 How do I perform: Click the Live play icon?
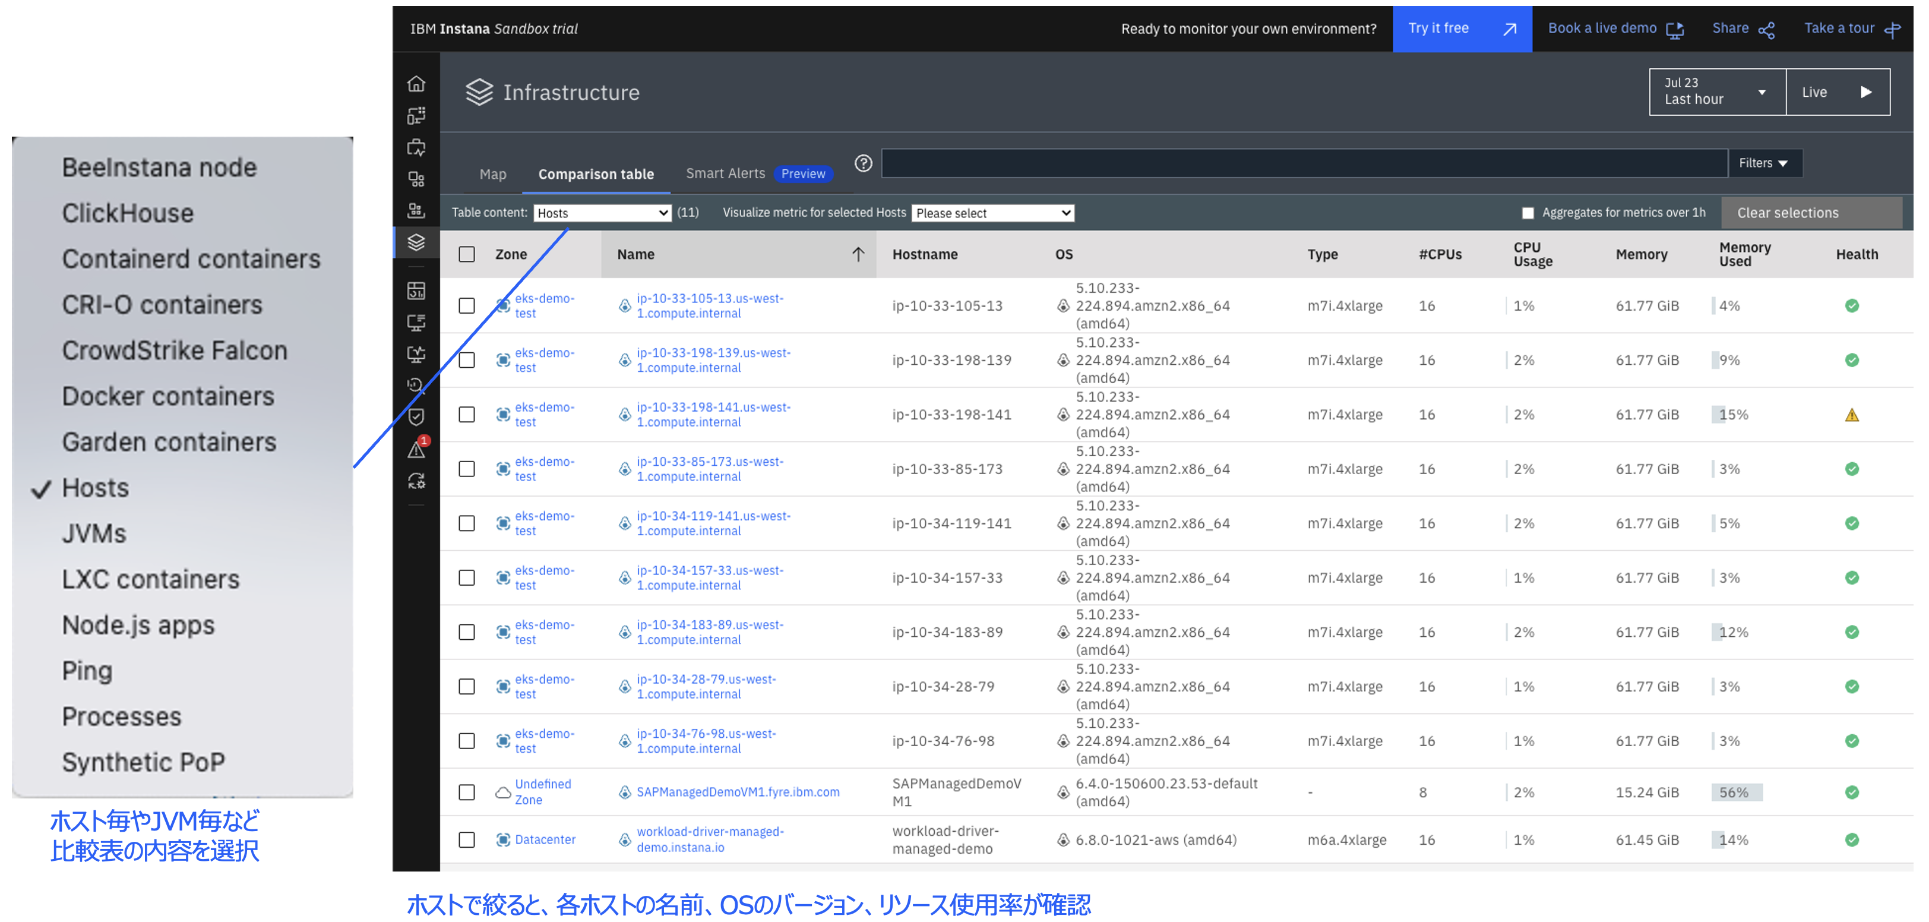(1865, 92)
